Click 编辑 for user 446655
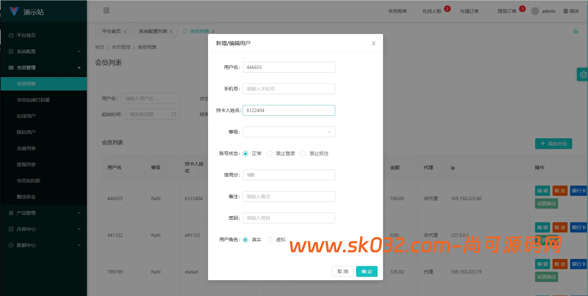This screenshot has width=588, height=296. click(543, 191)
